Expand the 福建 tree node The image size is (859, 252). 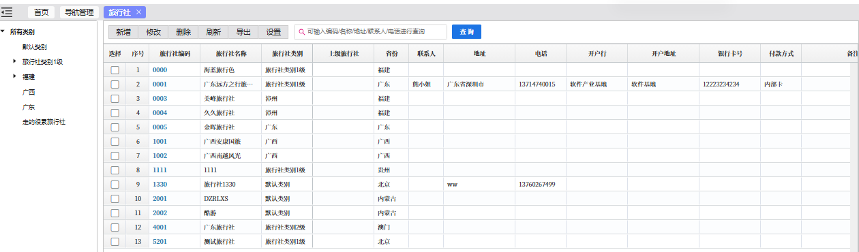pyautogui.click(x=15, y=77)
